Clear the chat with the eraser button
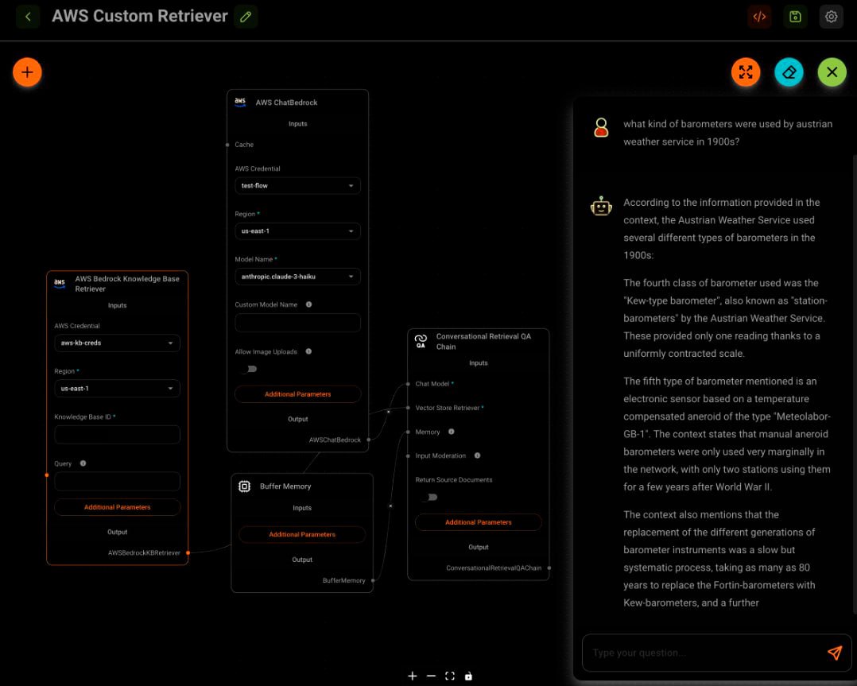Screen dimensions: 857x686 click(789, 72)
